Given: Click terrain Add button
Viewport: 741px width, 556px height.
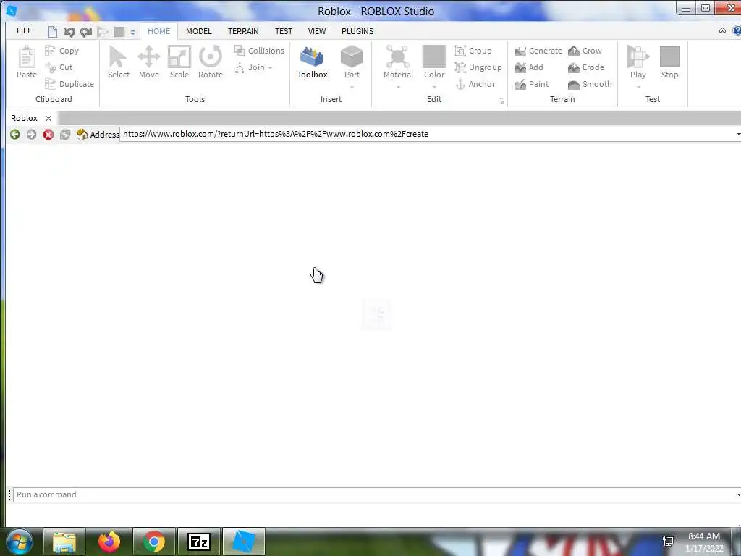Looking at the screenshot, I should [529, 67].
